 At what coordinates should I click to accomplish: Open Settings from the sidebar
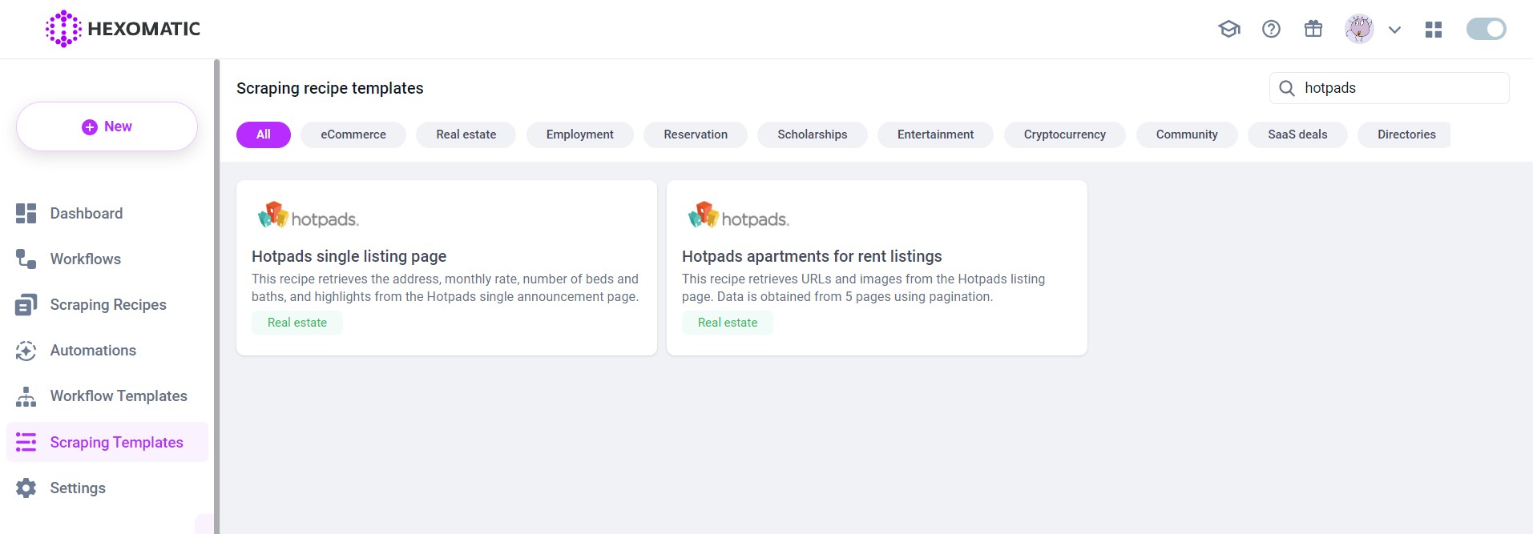[78, 488]
